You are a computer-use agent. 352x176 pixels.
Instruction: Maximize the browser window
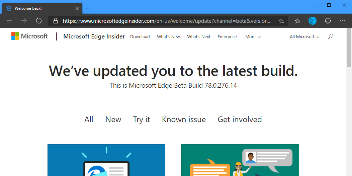pyautogui.click(x=329, y=5)
